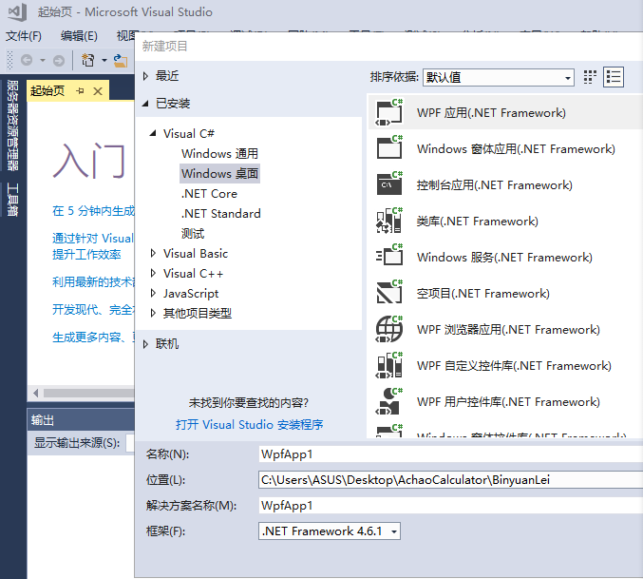Switch to medium icons list view
Screen dimensions: 643x579
tap(614, 77)
